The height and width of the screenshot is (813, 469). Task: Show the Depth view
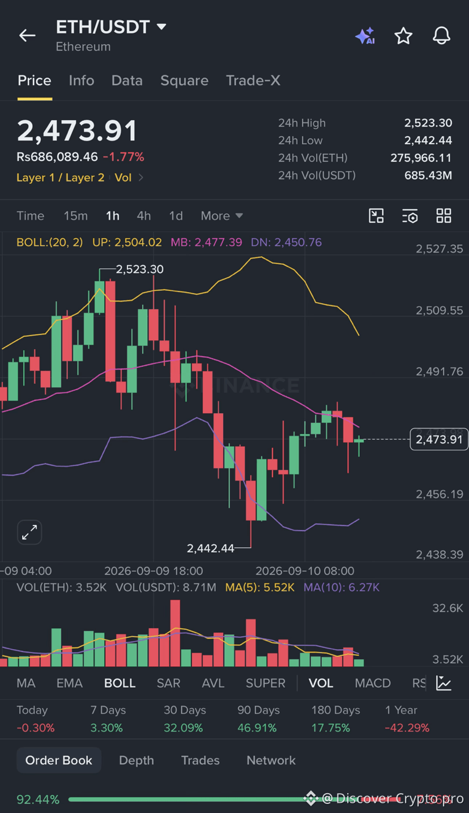coord(137,760)
